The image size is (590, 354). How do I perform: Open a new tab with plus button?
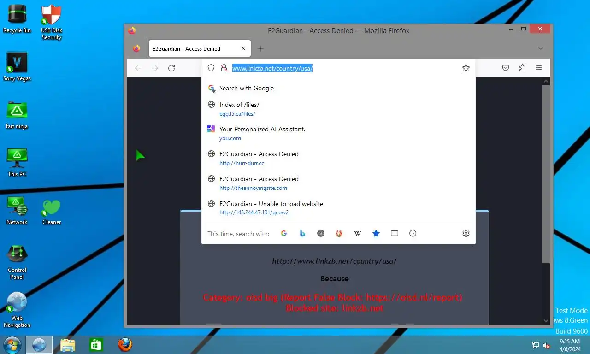[x=260, y=48]
